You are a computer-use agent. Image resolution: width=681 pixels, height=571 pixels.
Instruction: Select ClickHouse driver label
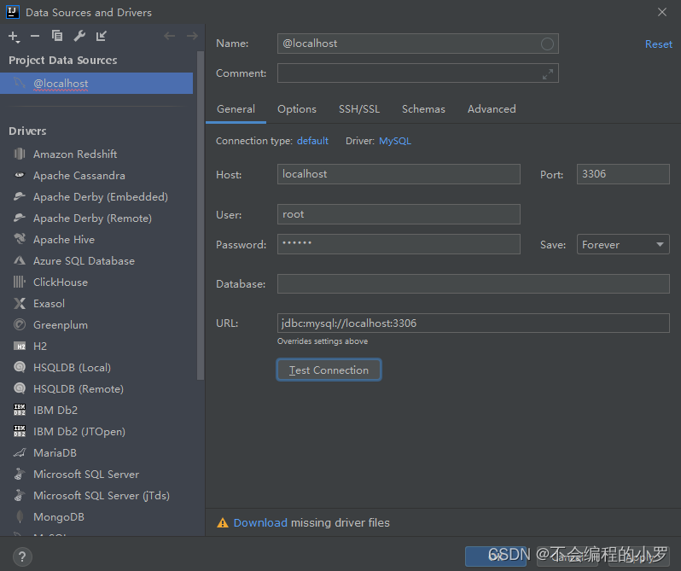61,282
